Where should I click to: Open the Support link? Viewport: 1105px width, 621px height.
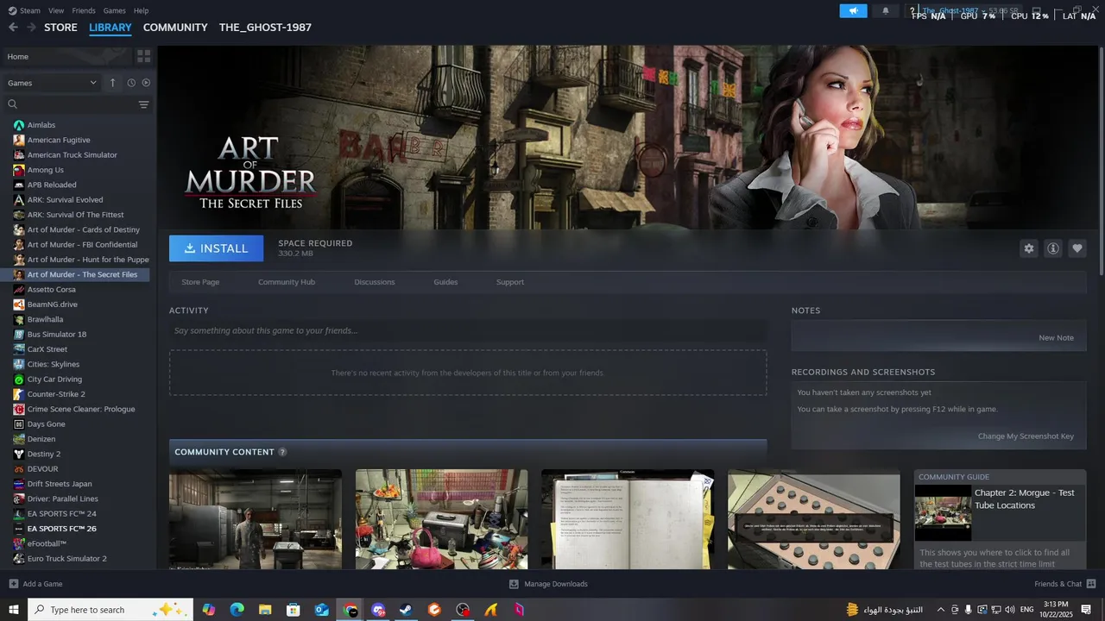point(510,282)
